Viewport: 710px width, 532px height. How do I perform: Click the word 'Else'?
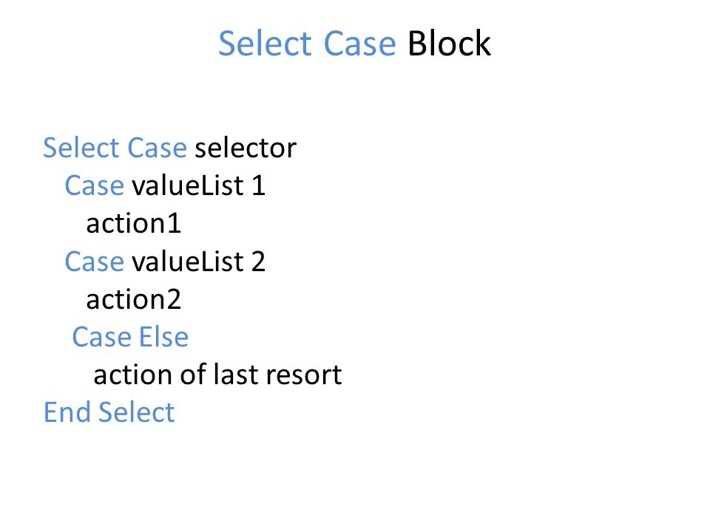point(163,337)
